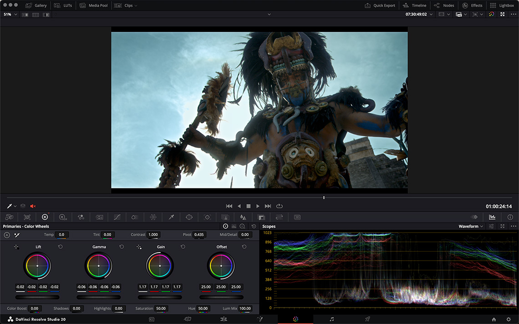Open the Fairlight audio page

(331, 319)
